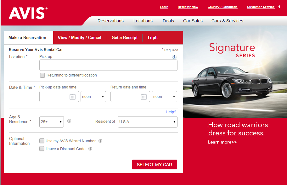This screenshot has width=287, height=187.
Task: Click the Pick-up location input field
Action: click(x=108, y=65)
